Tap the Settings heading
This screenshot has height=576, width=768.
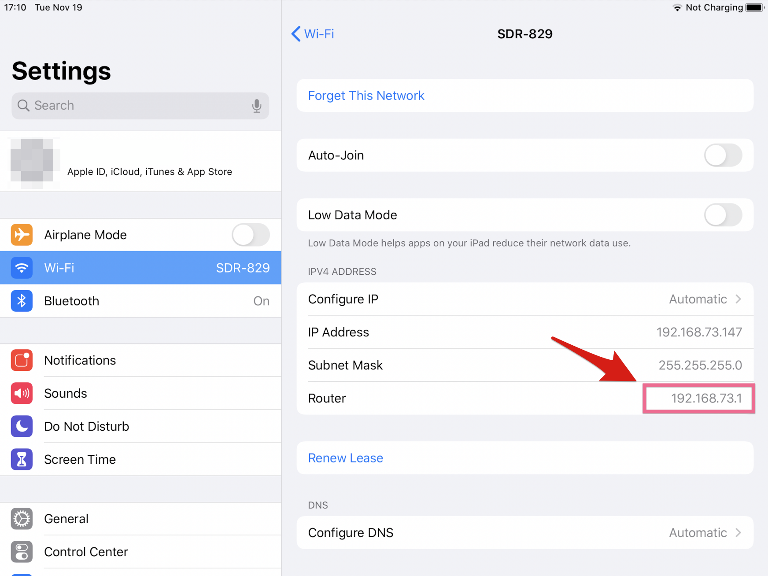pos(61,70)
